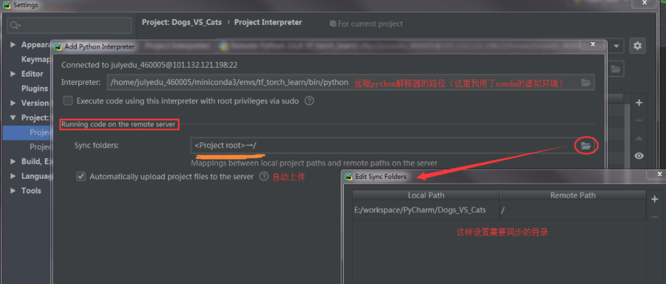This screenshot has height=284, width=666.
Task: Enable execute code with root privileges checkbox
Action: point(68,101)
